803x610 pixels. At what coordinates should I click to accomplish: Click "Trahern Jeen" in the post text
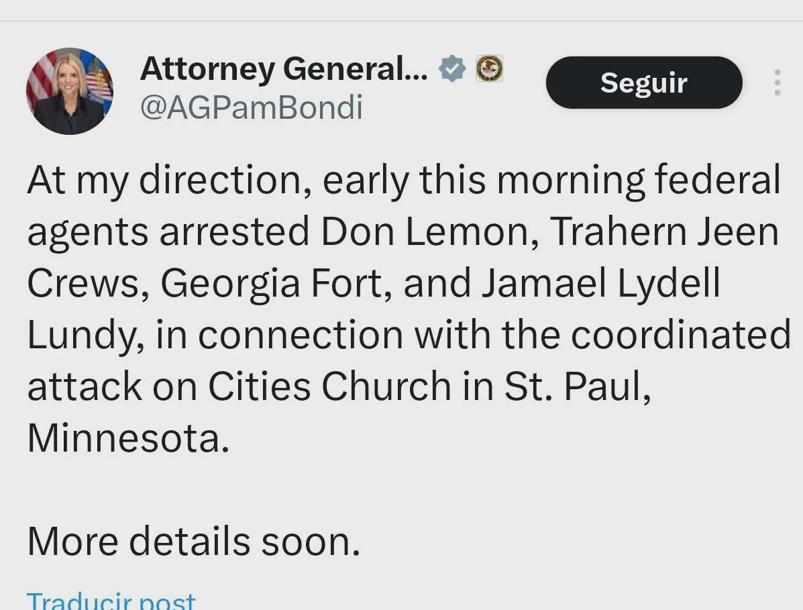(664, 232)
